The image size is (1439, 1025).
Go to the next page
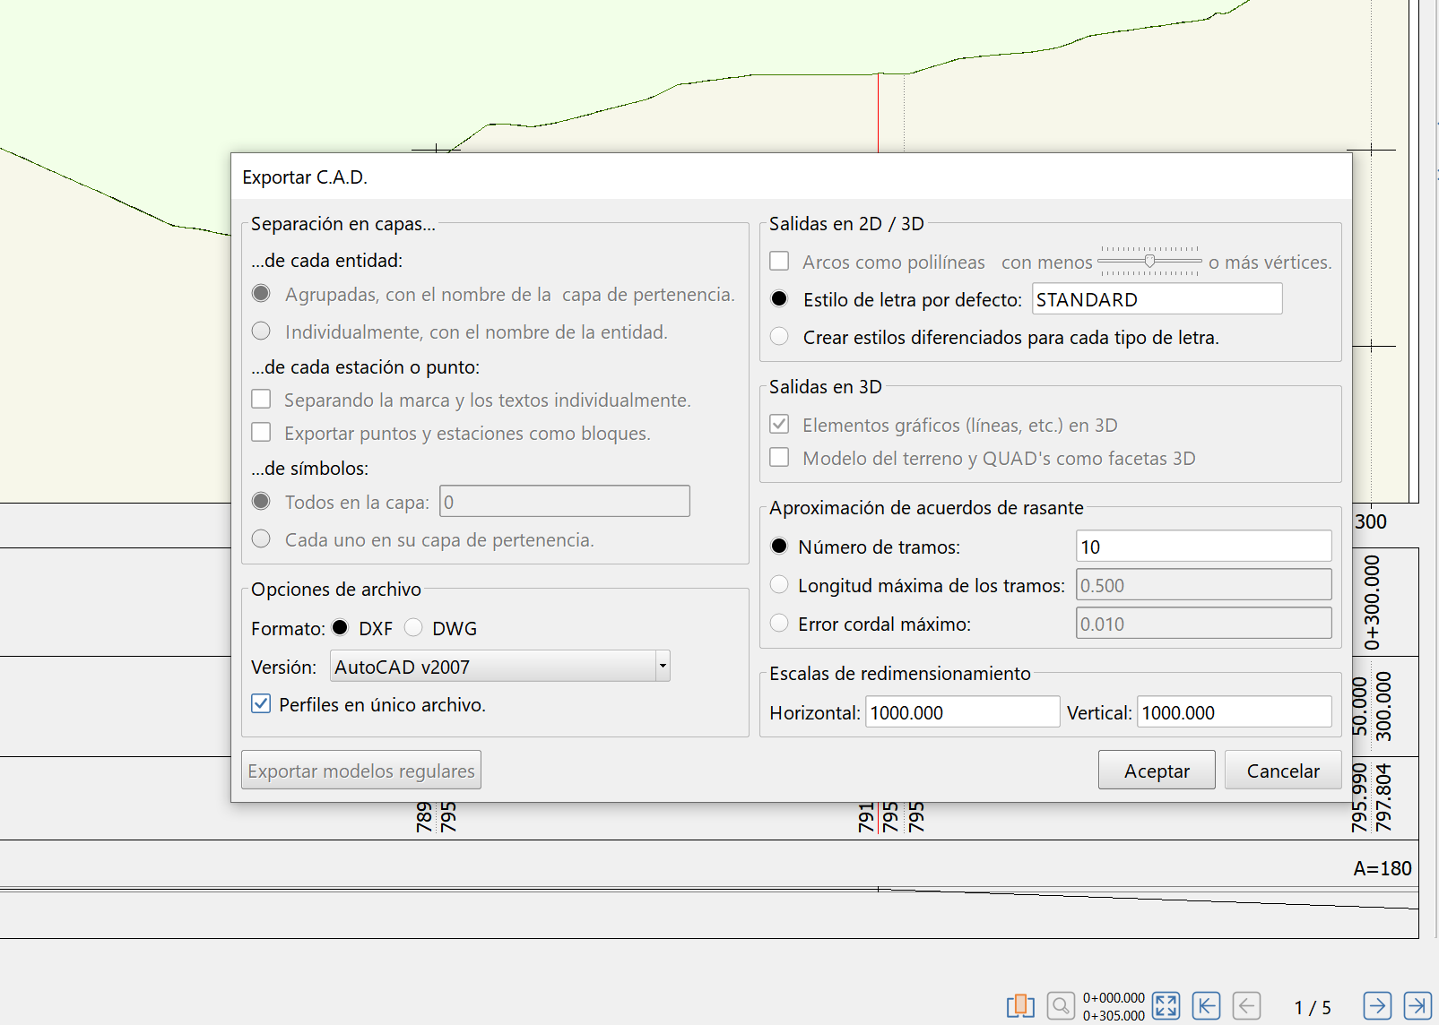tap(1378, 1005)
